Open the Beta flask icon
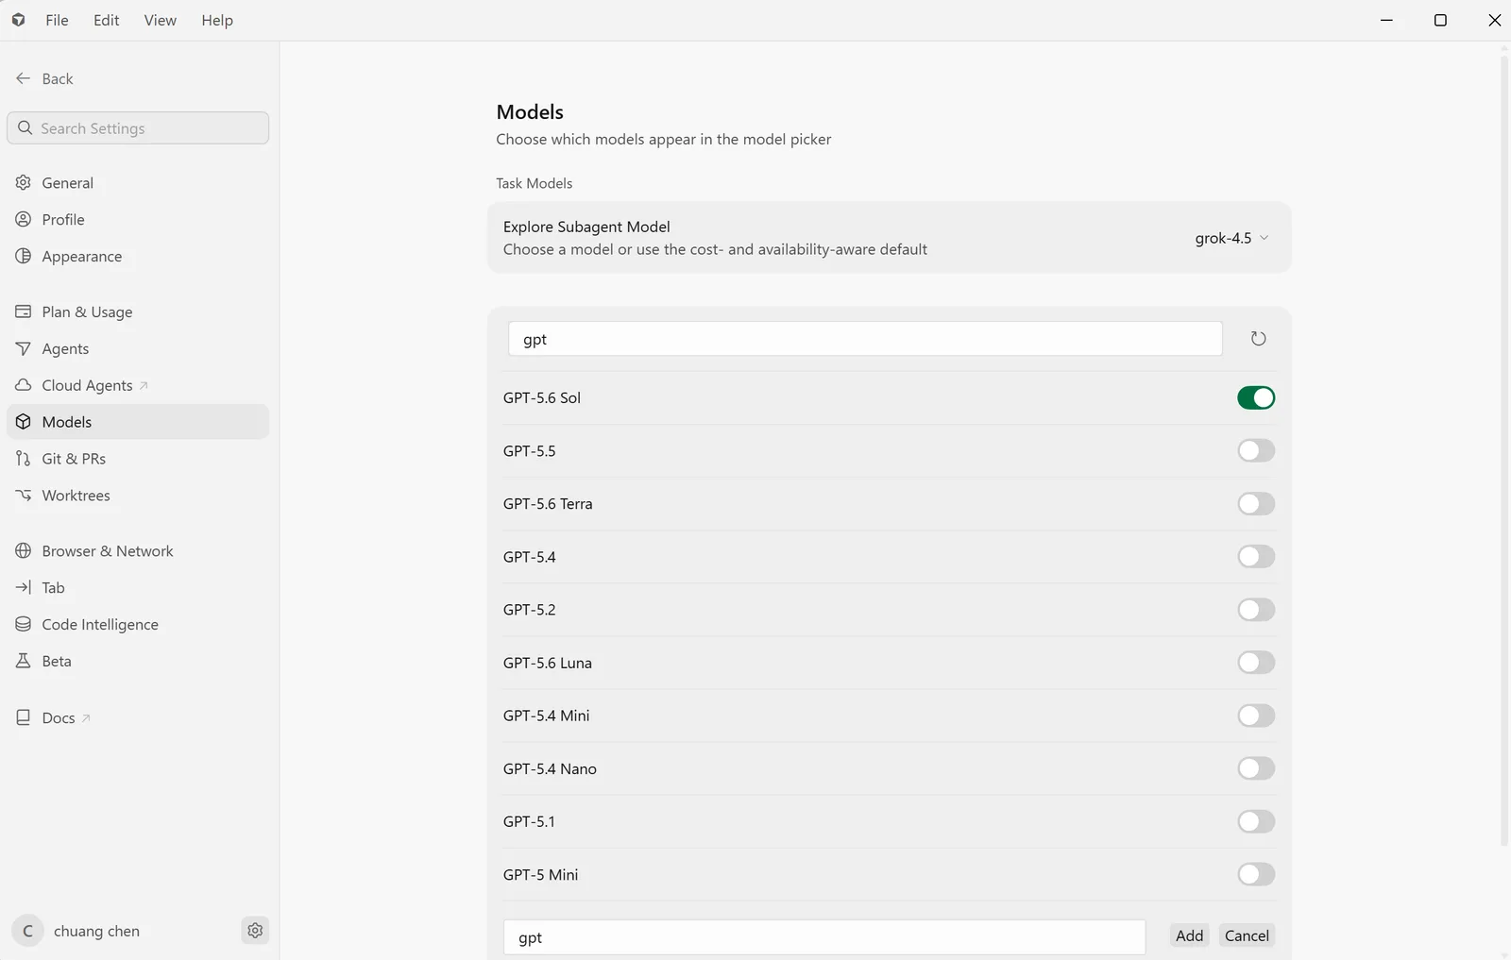Screen dimensions: 1511x960 click(x=24, y=661)
